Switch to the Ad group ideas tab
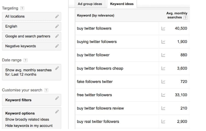The image size is (206, 131). (x=90, y=4)
